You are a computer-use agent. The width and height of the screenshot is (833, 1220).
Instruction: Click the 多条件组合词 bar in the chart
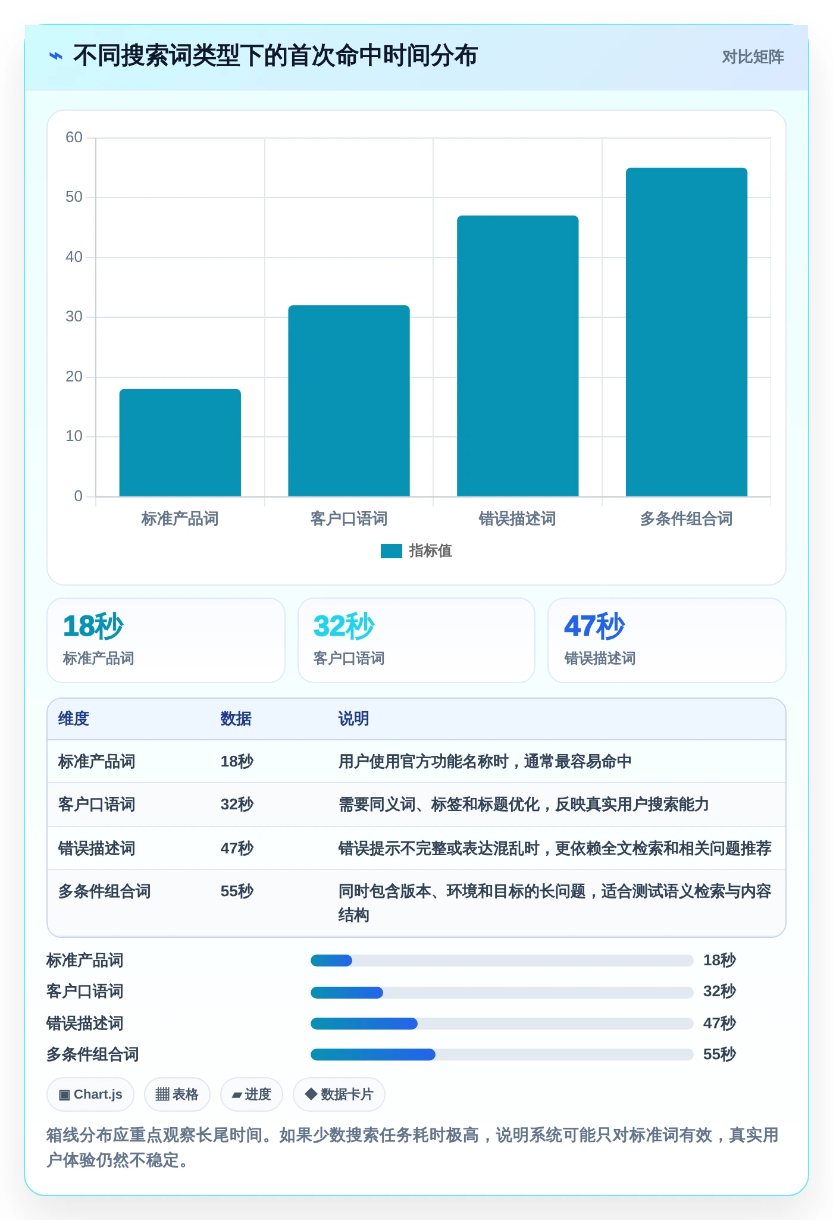687,332
